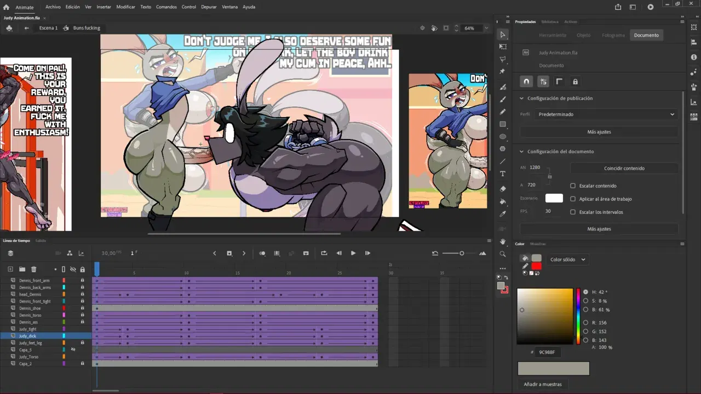Step forward one frame in the timeline
The width and height of the screenshot is (701, 394).
pyautogui.click(x=367, y=253)
